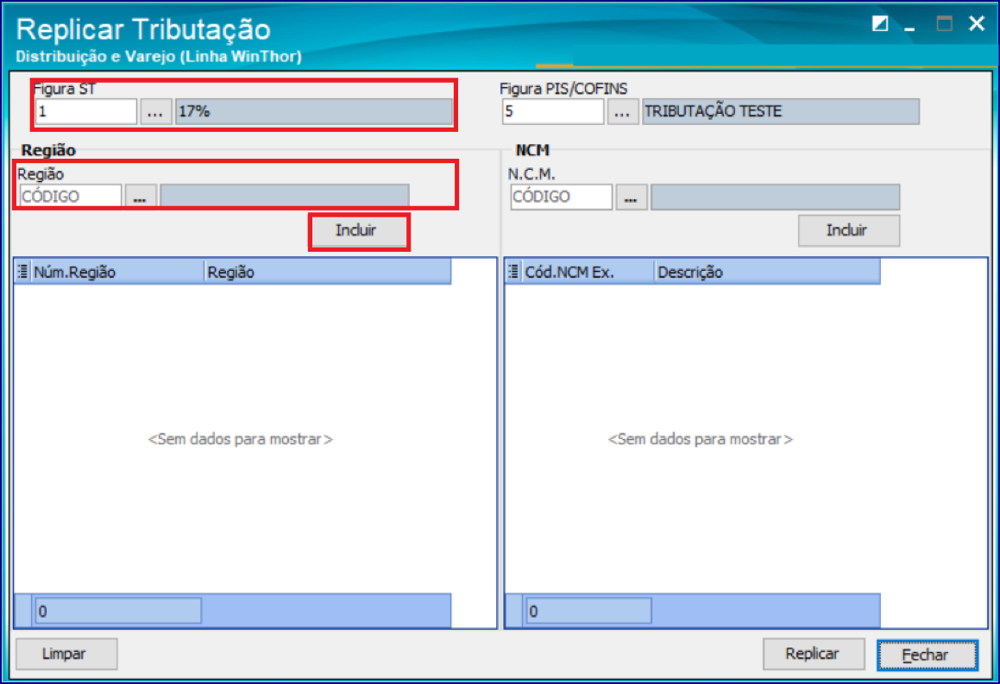This screenshot has height=684, width=1000.
Task: Click the N.C.M. CÓDIGO input field
Action: (x=561, y=197)
